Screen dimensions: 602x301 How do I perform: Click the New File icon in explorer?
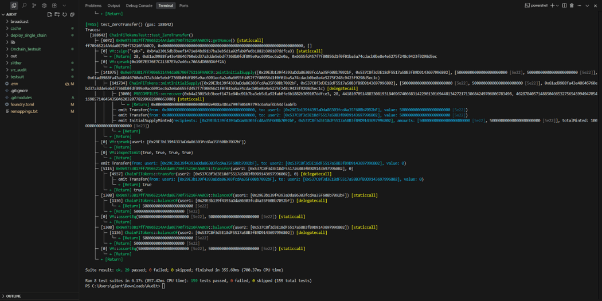[x=49, y=14]
